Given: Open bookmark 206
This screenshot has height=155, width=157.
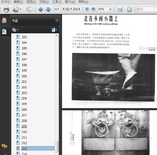Looking at the screenshot, I should (x=24, y=110).
